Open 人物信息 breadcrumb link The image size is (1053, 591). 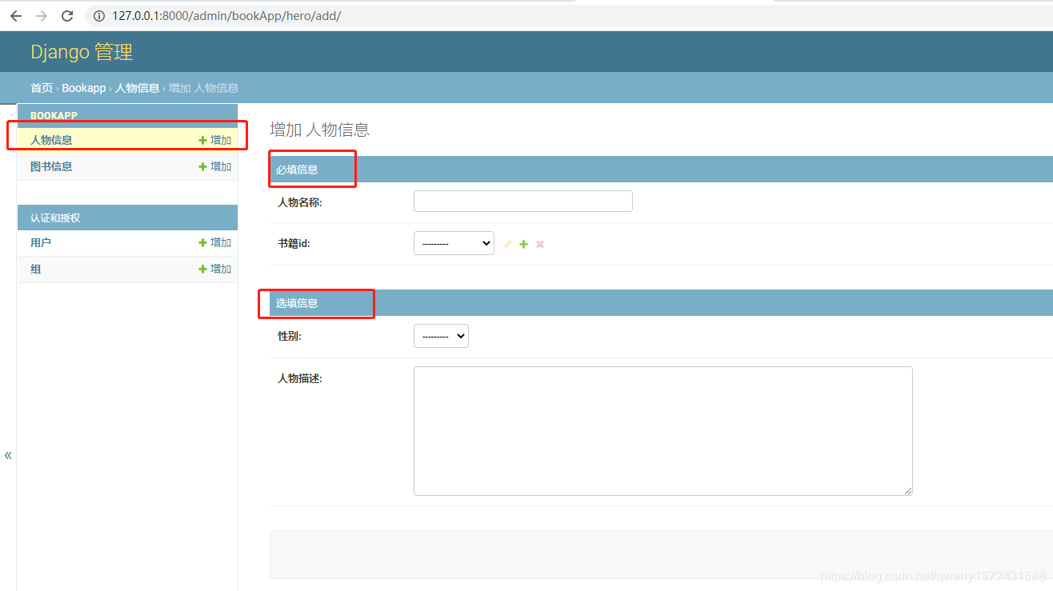(138, 88)
